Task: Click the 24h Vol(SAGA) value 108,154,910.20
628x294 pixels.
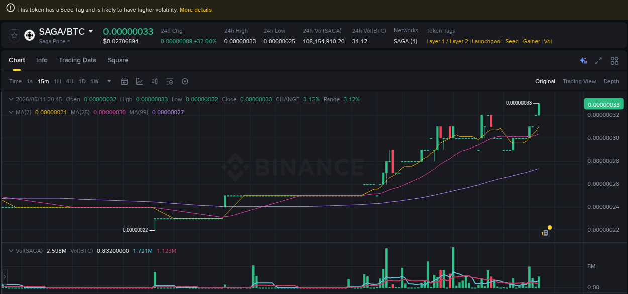Action: click(x=324, y=41)
